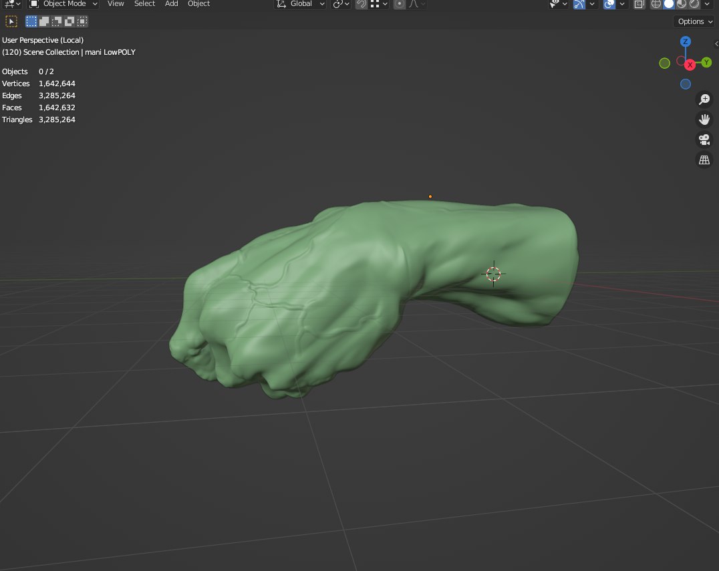Click the Z axis on navigation gizmo
The height and width of the screenshot is (571, 719).
tap(686, 41)
